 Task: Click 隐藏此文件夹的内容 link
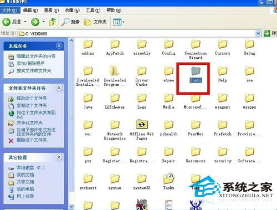click(36, 57)
